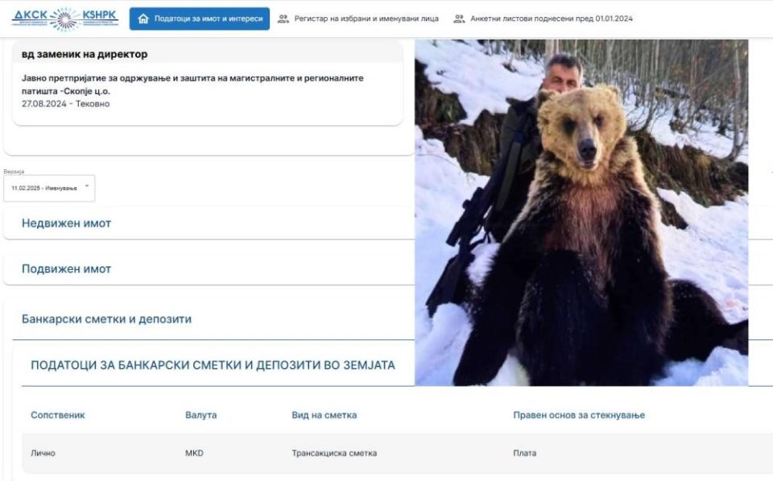Click the Јавно претпријатие organization name text

tap(192, 85)
